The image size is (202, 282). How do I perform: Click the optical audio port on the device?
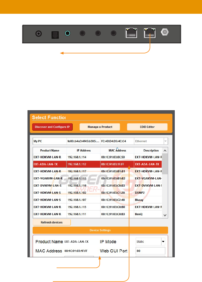click(x=55, y=35)
